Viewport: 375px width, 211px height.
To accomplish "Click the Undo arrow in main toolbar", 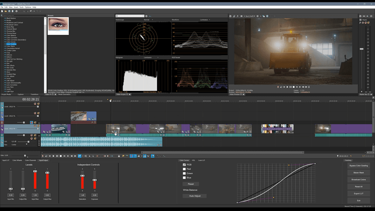I will 31,11.
